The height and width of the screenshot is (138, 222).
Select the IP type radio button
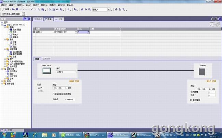point(39,88)
